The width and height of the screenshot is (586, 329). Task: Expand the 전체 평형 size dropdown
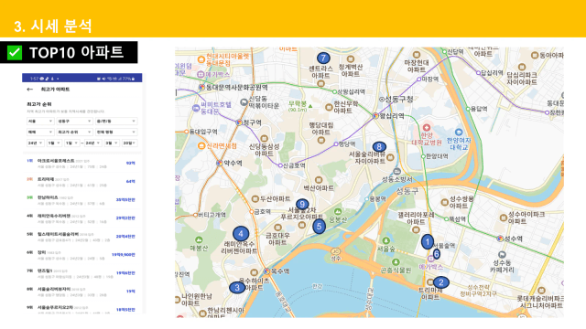(x=116, y=132)
